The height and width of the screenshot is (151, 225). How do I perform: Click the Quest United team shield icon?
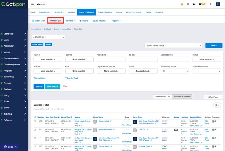[x=95, y=122]
